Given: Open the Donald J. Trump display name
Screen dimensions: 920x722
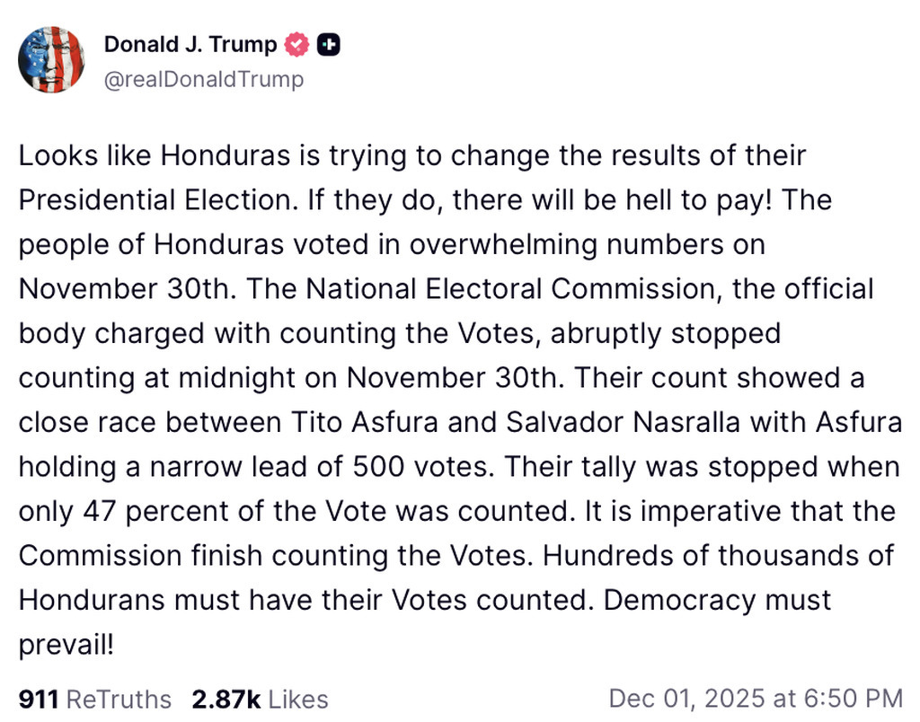Looking at the screenshot, I should (190, 44).
